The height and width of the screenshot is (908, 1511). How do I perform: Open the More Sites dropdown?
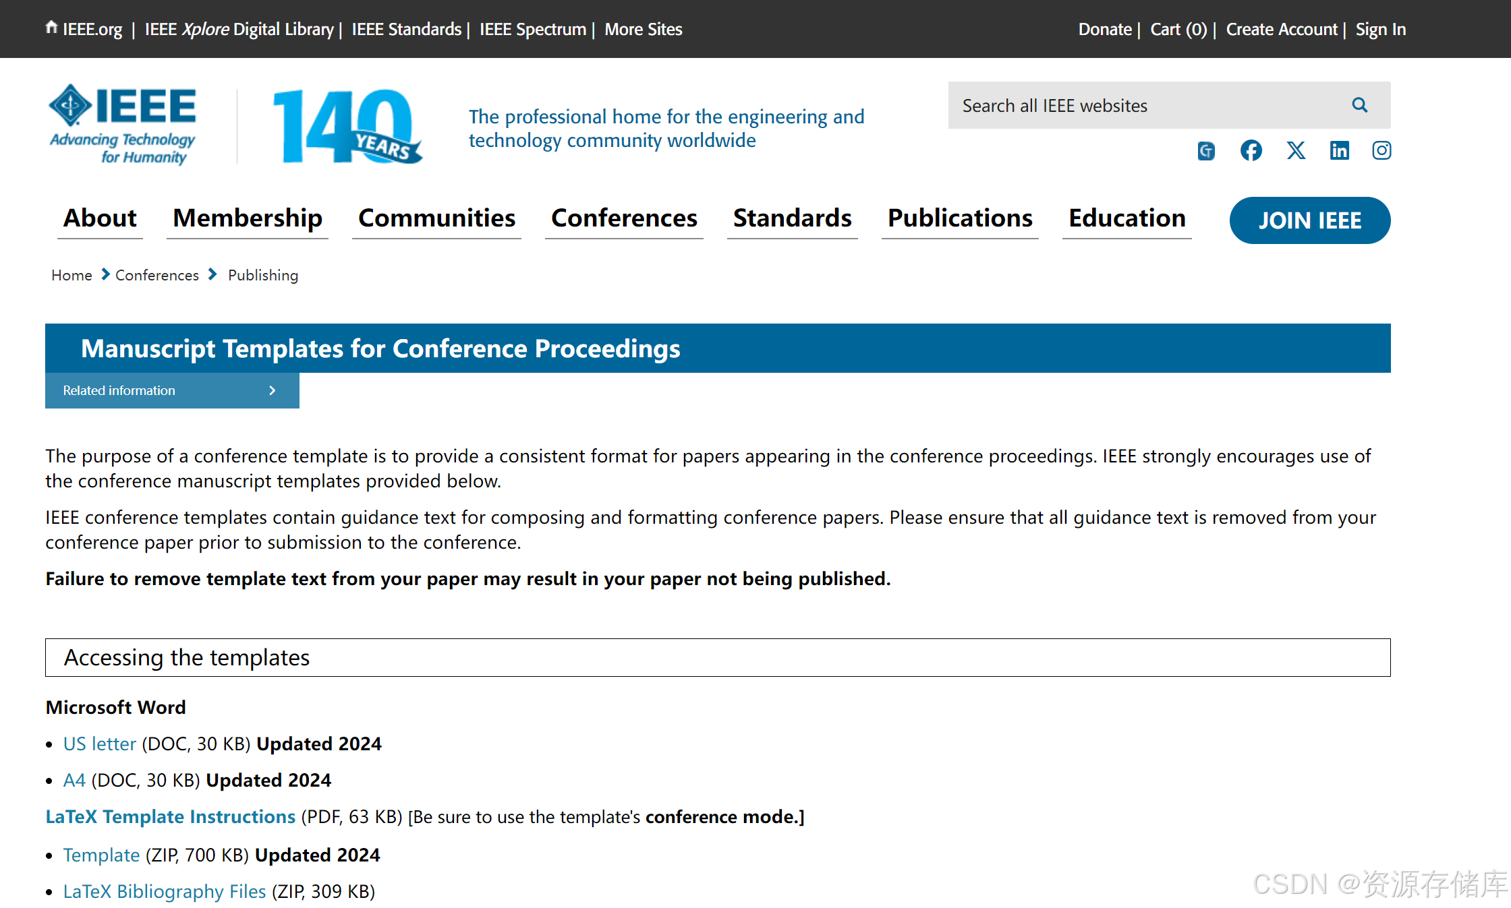pyautogui.click(x=643, y=30)
